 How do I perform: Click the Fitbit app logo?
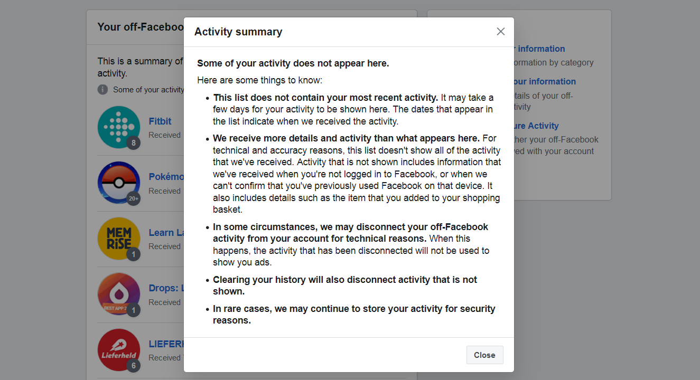click(118, 127)
